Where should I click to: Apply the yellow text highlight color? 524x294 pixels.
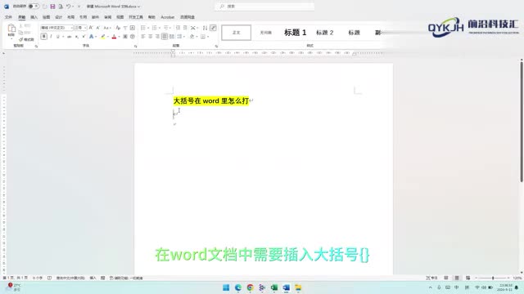tap(103, 36)
